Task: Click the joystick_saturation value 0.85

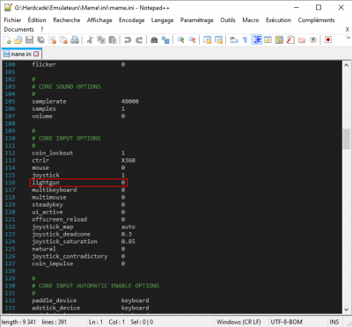Action: click(128, 242)
